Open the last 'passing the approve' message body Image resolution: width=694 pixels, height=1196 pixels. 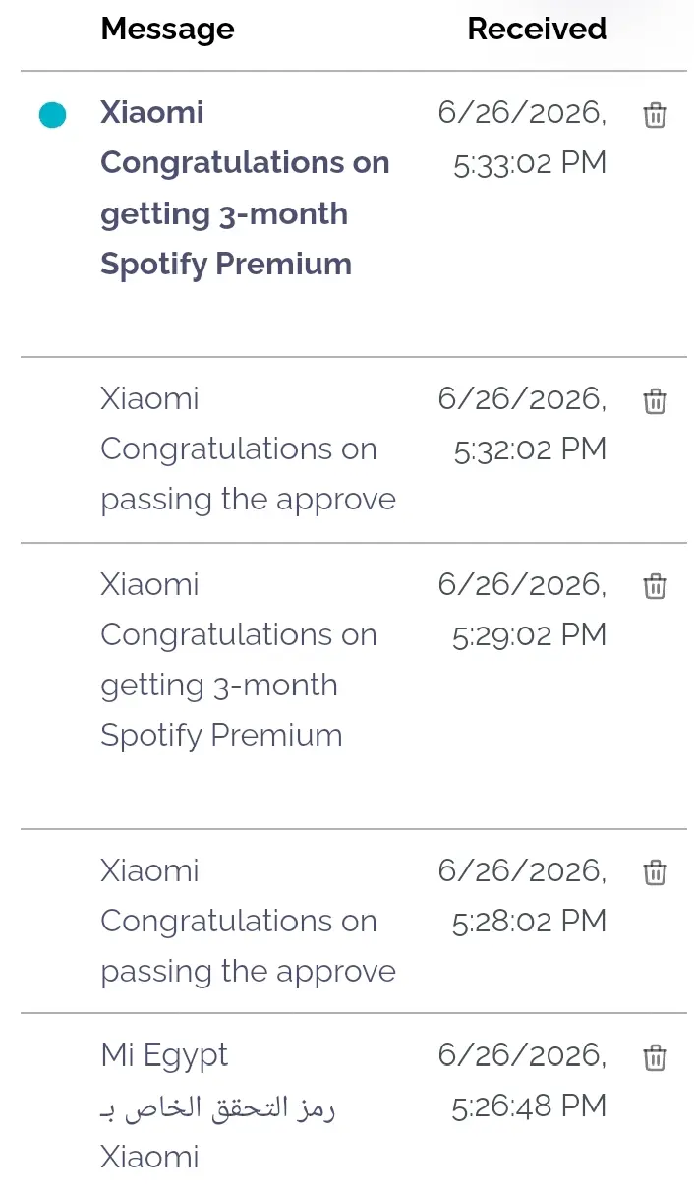tap(248, 946)
